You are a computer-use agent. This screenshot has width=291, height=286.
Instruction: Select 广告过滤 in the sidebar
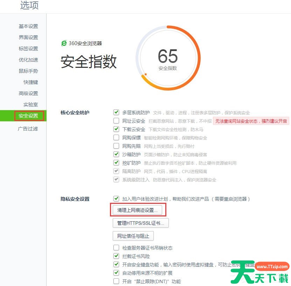(x=28, y=129)
